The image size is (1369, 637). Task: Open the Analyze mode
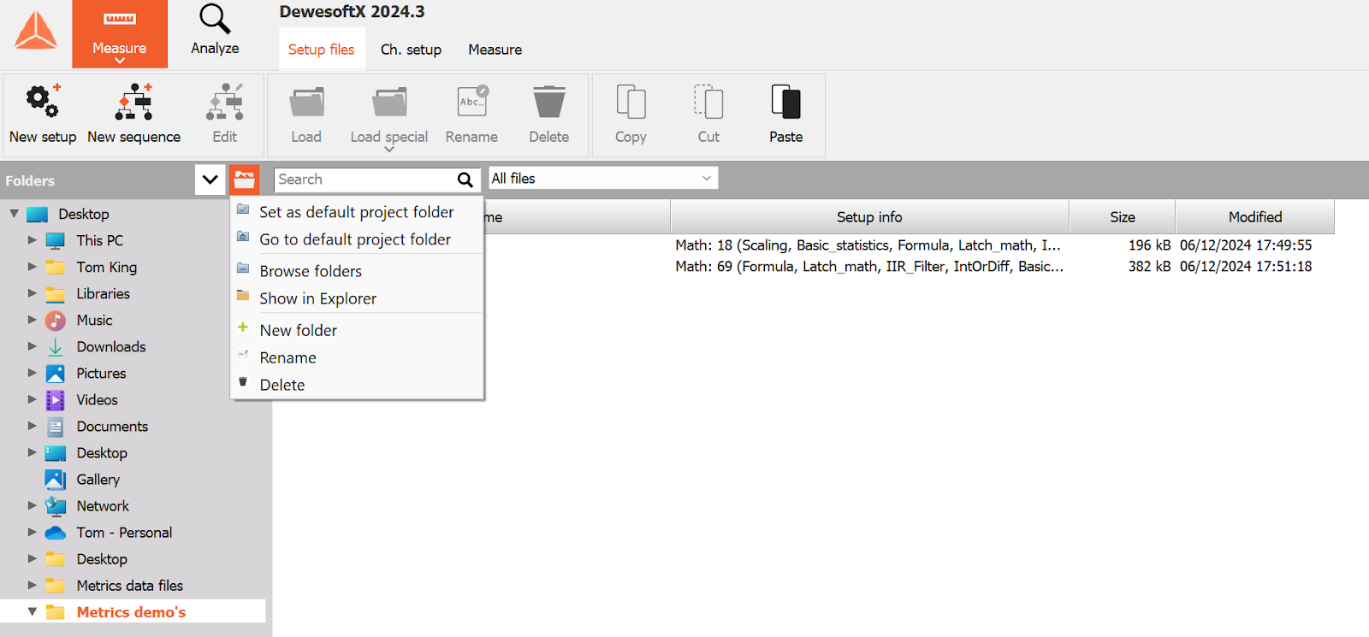click(x=215, y=31)
